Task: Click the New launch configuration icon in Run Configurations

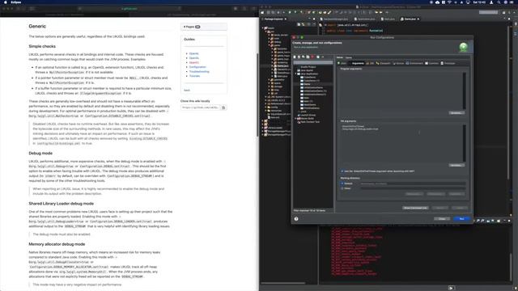Action: (295, 57)
